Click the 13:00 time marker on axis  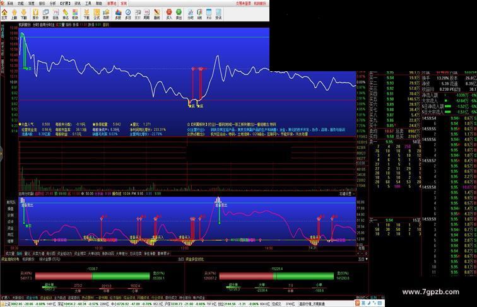[x=185, y=248]
